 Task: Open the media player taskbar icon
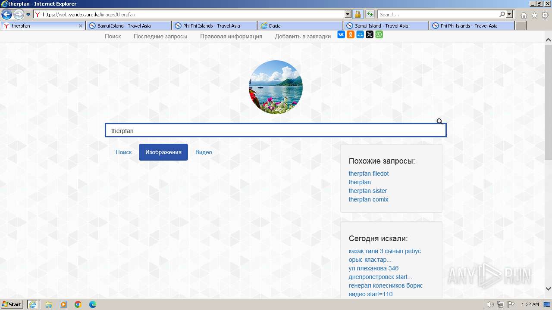[63, 304]
